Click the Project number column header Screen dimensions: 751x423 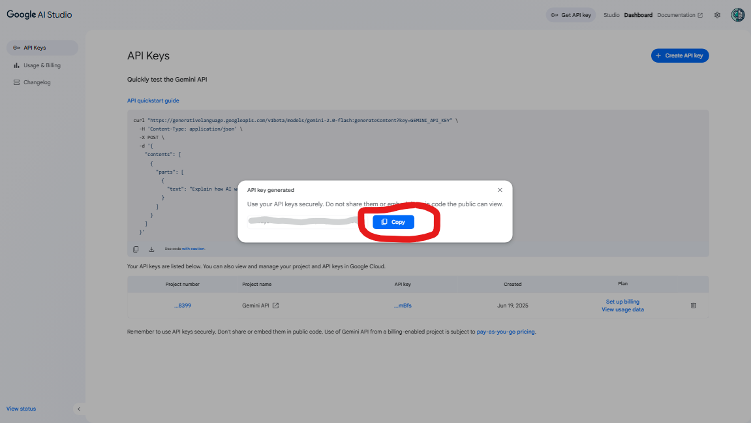pyautogui.click(x=183, y=285)
